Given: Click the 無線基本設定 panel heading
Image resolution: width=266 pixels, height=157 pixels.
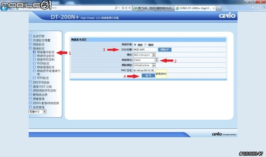Looking at the screenshot, I should 79,40.
